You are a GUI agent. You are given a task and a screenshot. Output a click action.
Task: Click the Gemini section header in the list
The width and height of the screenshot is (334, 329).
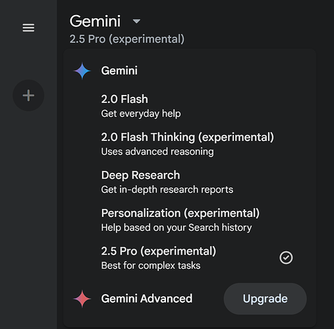[119, 71]
